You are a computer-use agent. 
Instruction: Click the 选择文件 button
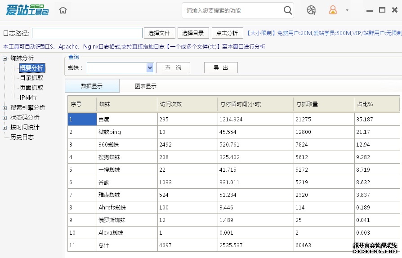coord(160,33)
